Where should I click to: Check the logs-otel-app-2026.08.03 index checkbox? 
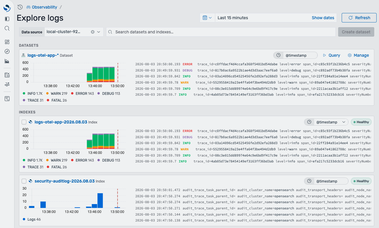tap(24, 122)
